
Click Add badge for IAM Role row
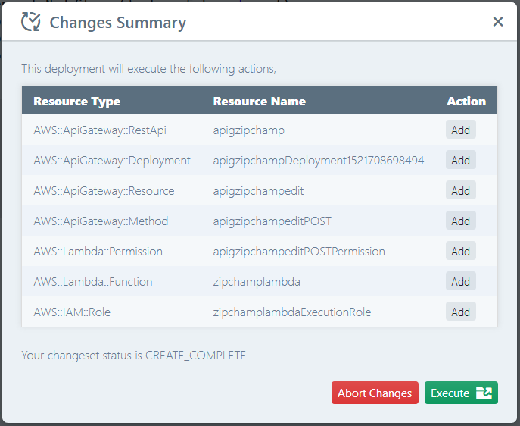(460, 312)
